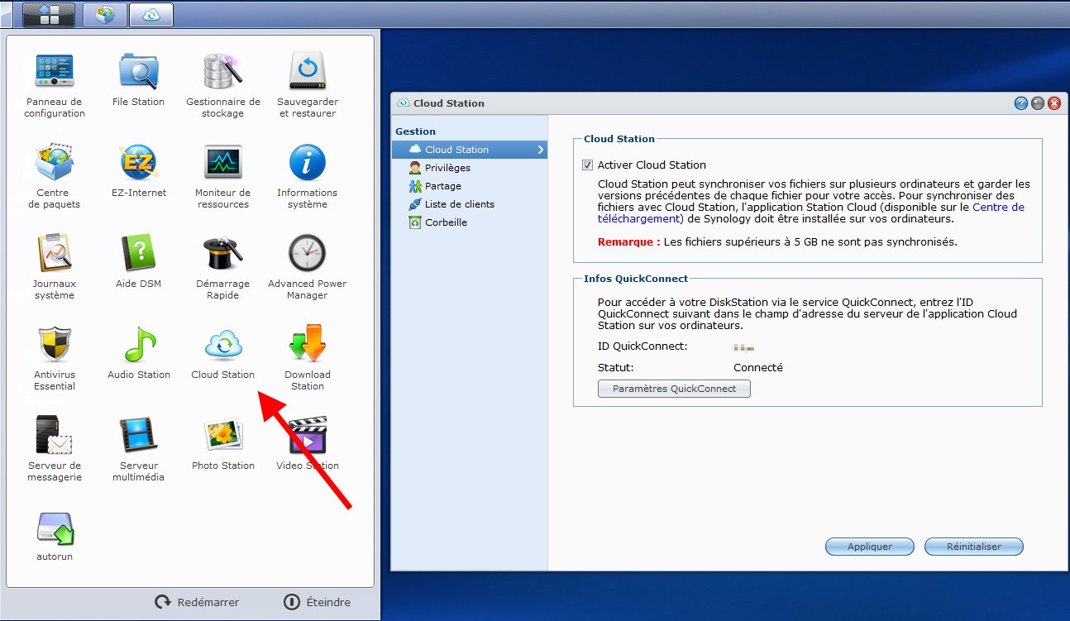Open Sauvegarder et restaurer

point(308,85)
